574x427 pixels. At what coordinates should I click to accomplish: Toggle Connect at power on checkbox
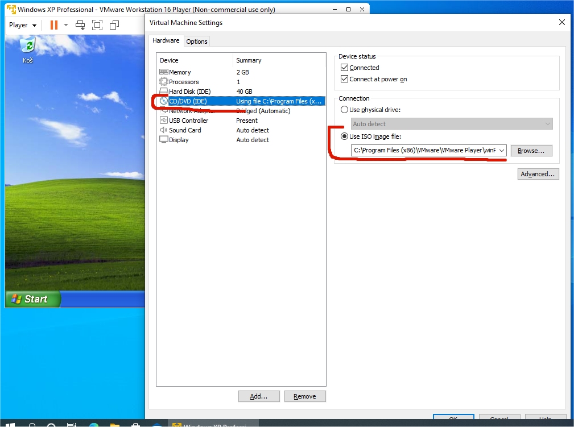[344, 78]
